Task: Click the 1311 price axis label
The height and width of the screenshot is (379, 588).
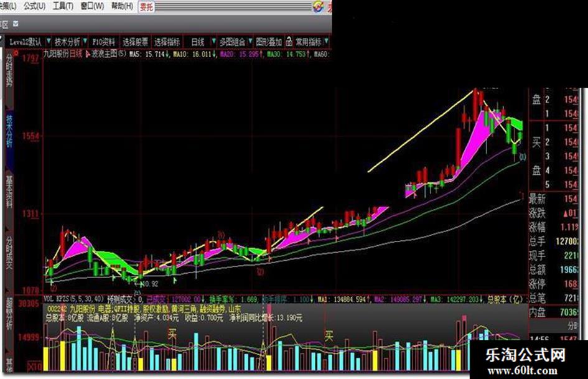Action: 30,214
